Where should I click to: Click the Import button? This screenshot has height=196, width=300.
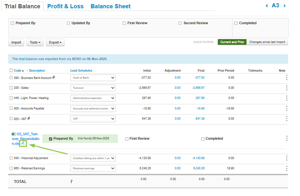tap(16, 42)
